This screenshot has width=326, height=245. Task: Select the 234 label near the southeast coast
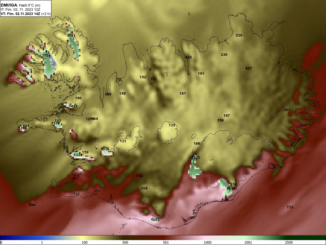233,184
